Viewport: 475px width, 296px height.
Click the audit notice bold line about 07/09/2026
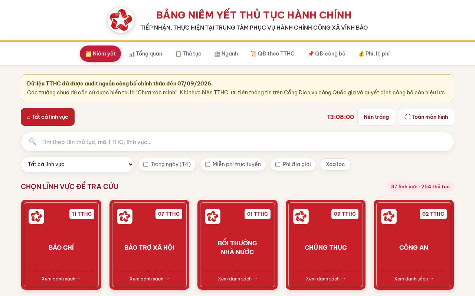click(120, 83)
